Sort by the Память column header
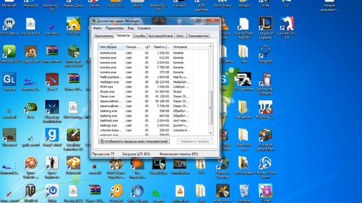Viewport: 362px width, 203px height. coord(161,47)
